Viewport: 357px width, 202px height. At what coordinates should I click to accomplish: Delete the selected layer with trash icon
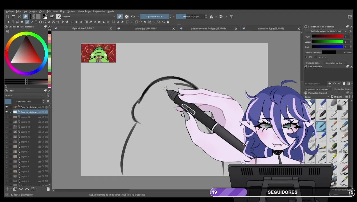(48, 189)
